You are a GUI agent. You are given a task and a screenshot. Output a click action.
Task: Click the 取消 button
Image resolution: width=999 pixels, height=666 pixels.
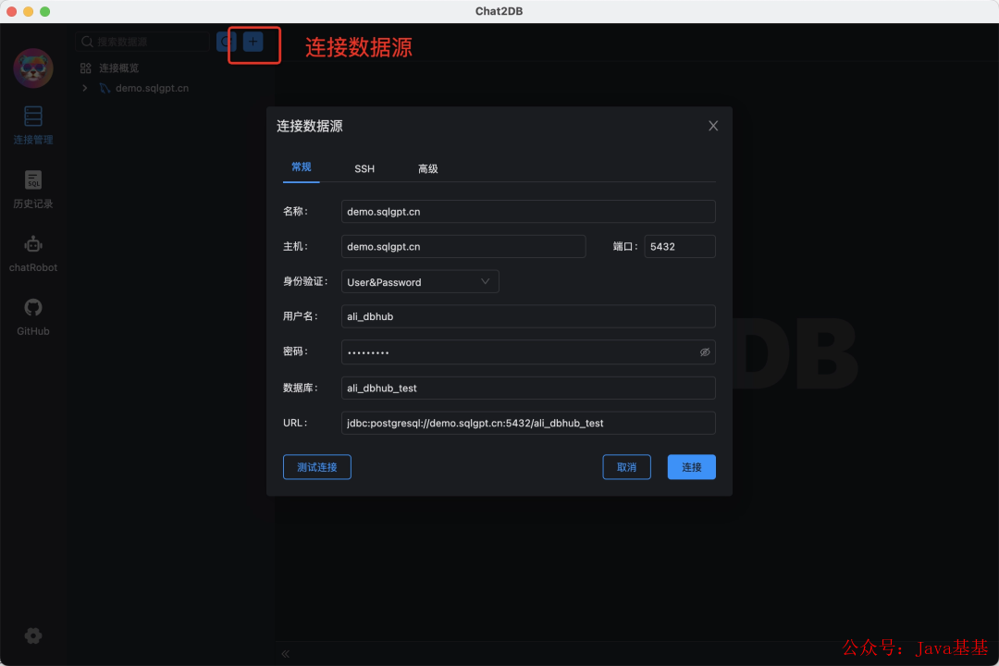(x=626, y=467)
